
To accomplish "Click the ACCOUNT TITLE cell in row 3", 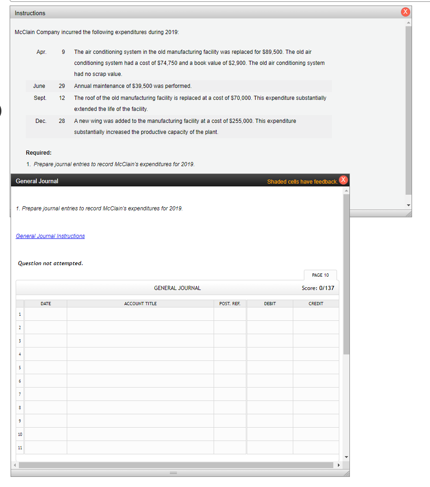I will pyautogui.click(x=140, y=341).
